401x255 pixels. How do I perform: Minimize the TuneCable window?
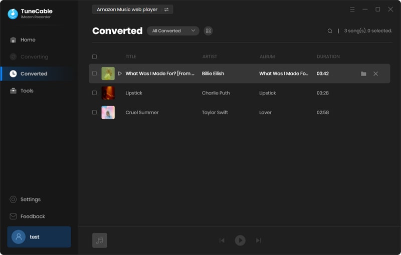tap(365, 9)
